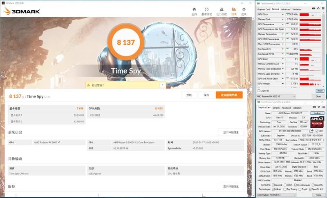Open hamburger menu in GPU-Z Graphics Card window

(x=323, y=107)
